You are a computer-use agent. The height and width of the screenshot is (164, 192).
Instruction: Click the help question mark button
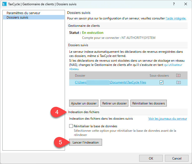(174, 4)
